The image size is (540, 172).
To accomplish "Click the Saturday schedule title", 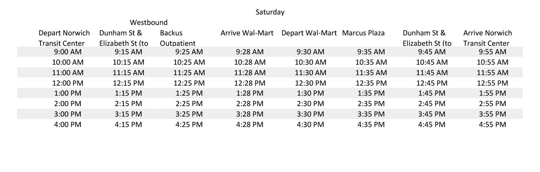I will (270, 12).
